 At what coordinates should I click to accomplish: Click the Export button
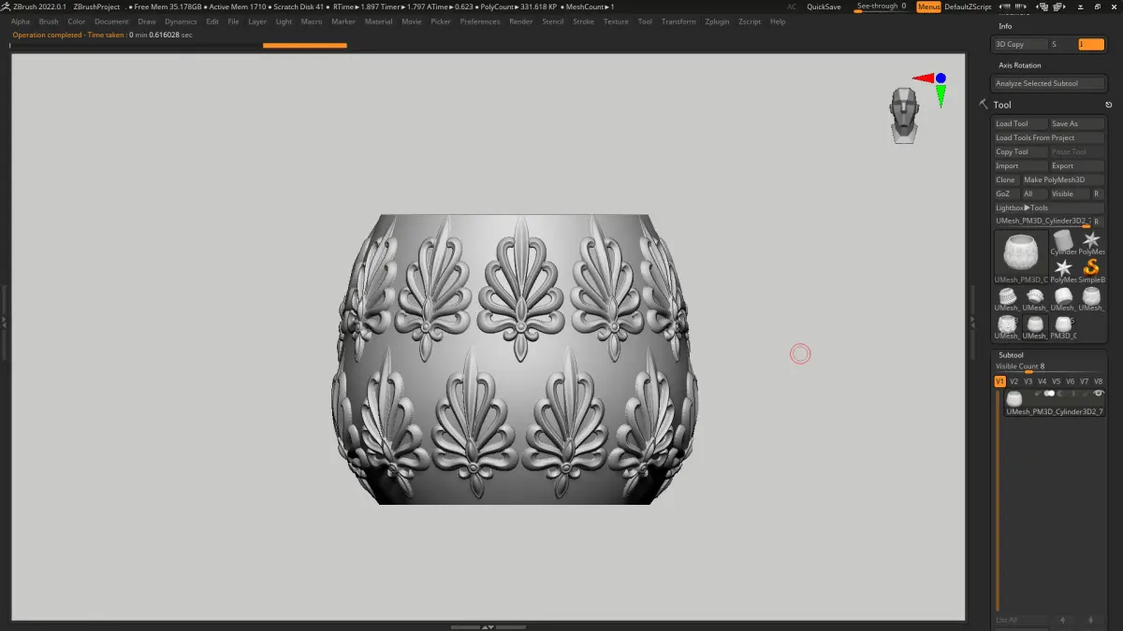pyautogui.click(x=1077, y=165)
